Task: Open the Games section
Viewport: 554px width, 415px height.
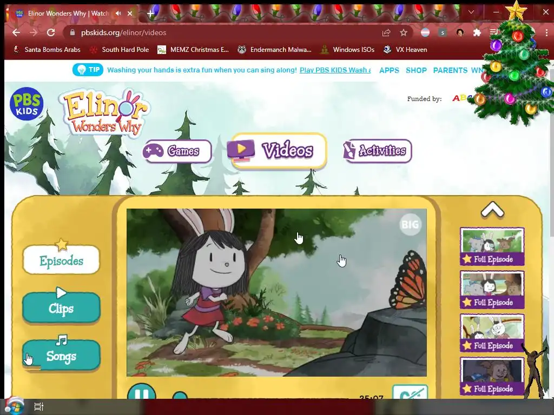Action: (x=177, y=151)
